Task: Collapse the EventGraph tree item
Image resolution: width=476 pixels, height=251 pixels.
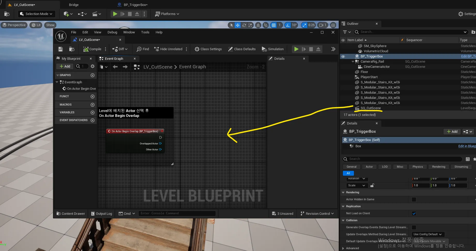Action: point(57,82)
